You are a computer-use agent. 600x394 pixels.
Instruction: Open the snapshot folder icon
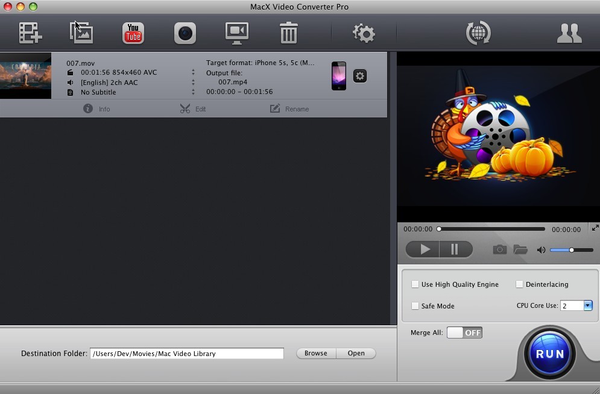click(x=520, y=249)
